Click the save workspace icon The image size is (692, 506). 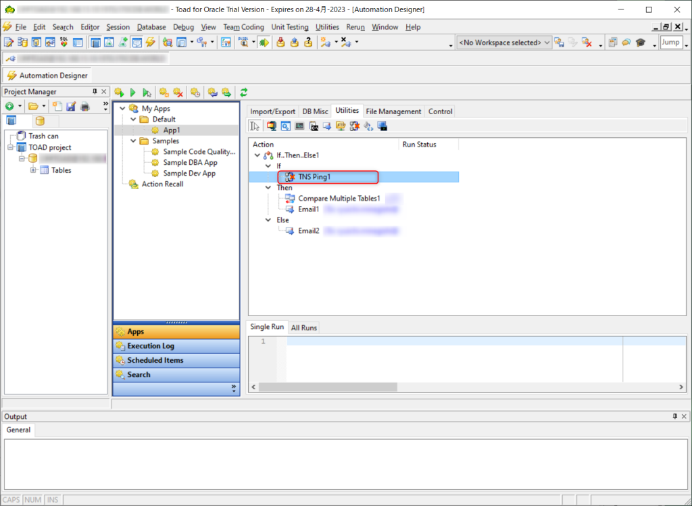(x=559, y=43)
